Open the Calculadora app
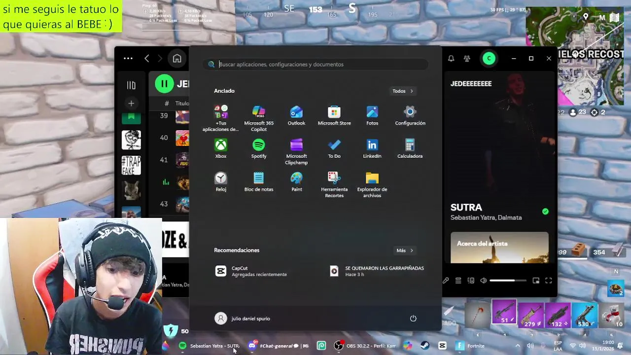The height and width of the screenshot is (355, 631). (410, 149)
